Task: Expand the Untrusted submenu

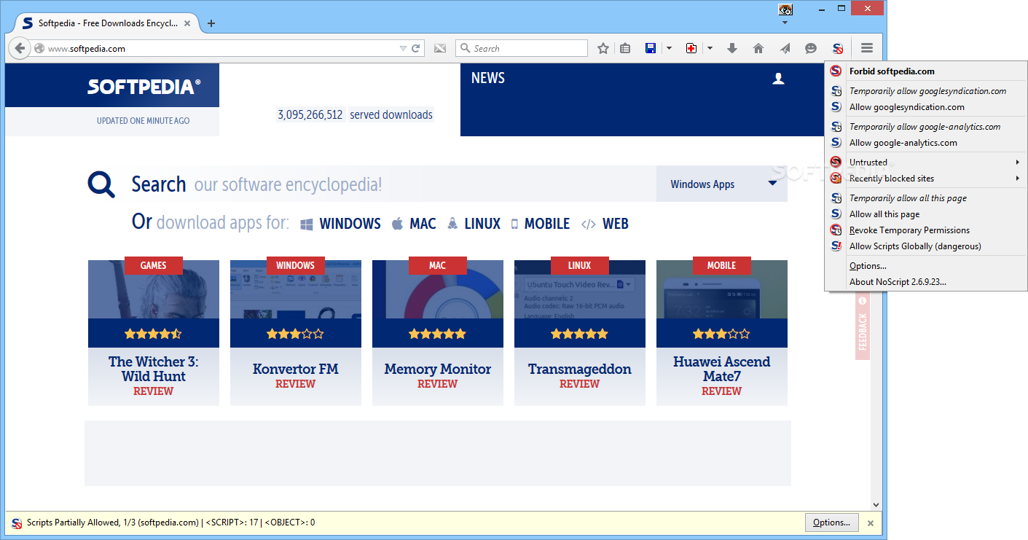Action: pyautogui.click(x=926, y=163)
